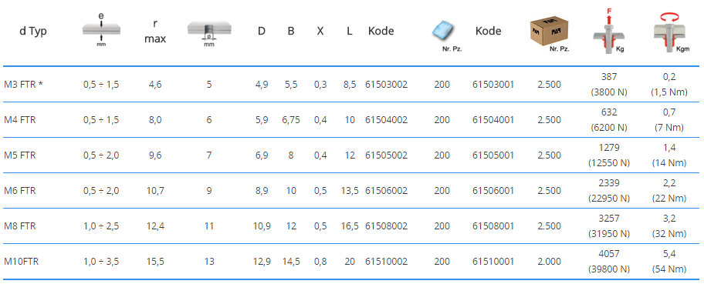Click the hole diameter icon in header

pyautogui.click(x=209, y=32)
